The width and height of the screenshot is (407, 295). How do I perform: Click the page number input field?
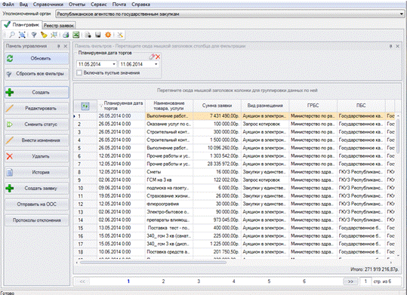click(365, 281)
